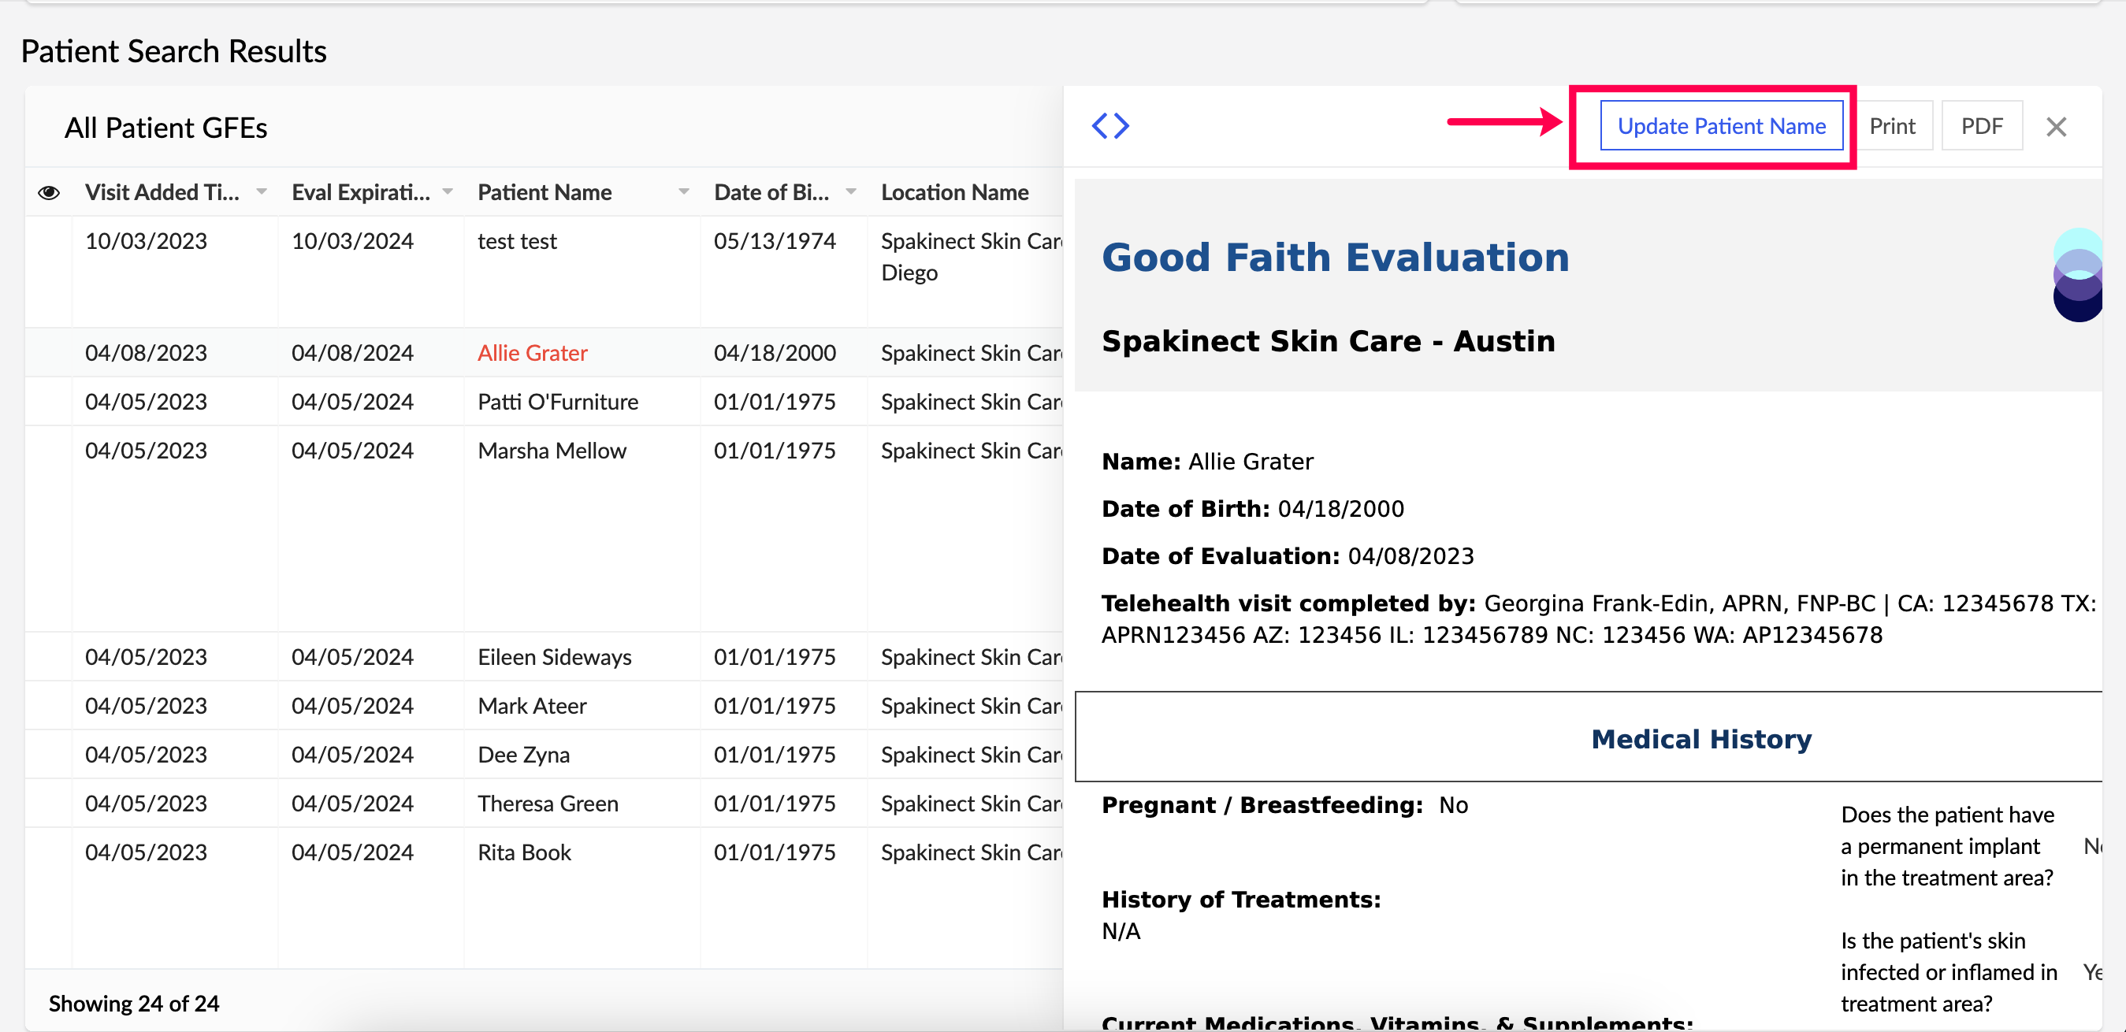
Task: Select patient Marsha Mellow
Action: (x=552, y=451)
